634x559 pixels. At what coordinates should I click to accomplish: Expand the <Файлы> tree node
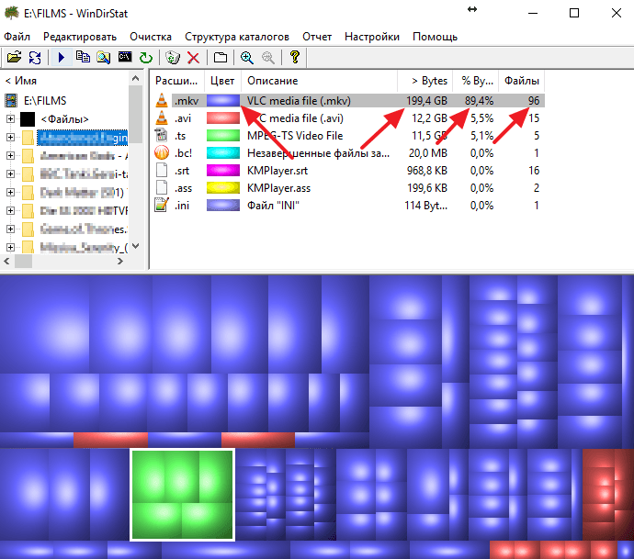coord(10,119)
